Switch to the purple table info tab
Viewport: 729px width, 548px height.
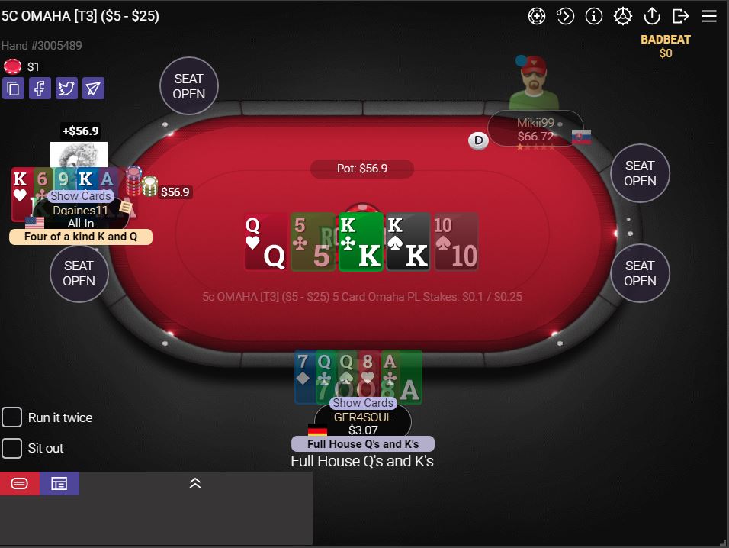click(59, 484)
